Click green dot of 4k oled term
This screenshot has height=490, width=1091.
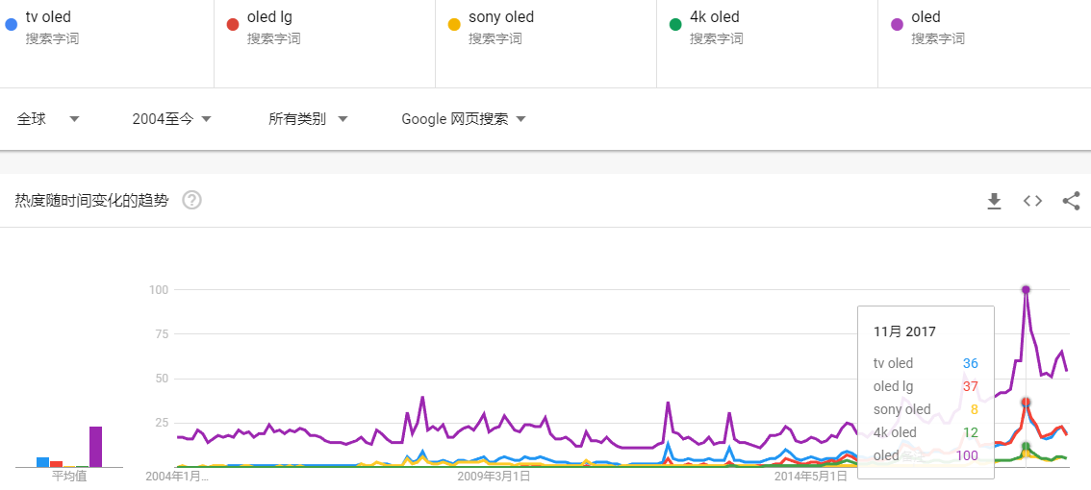[x=675, y=24]
